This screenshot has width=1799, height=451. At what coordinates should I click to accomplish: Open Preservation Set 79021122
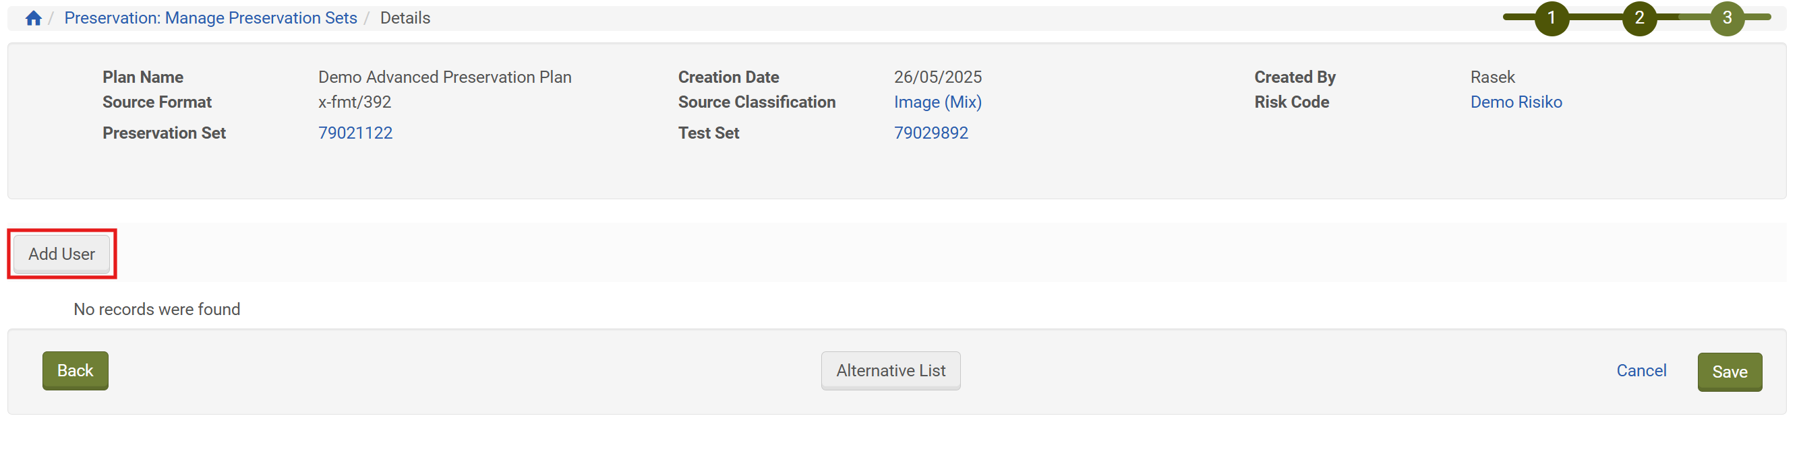[355, 133]
